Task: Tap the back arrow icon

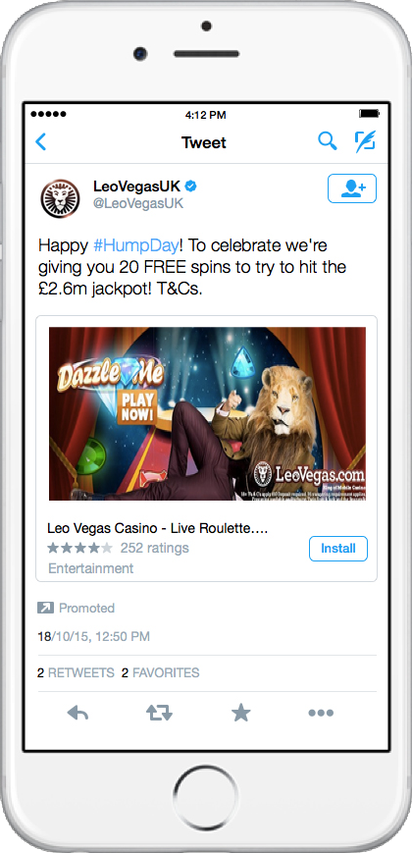Action: (x=41, y=142)
